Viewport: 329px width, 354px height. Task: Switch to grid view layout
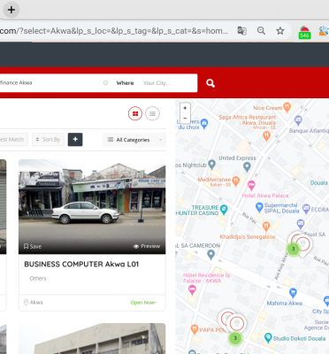coord(135,113)
